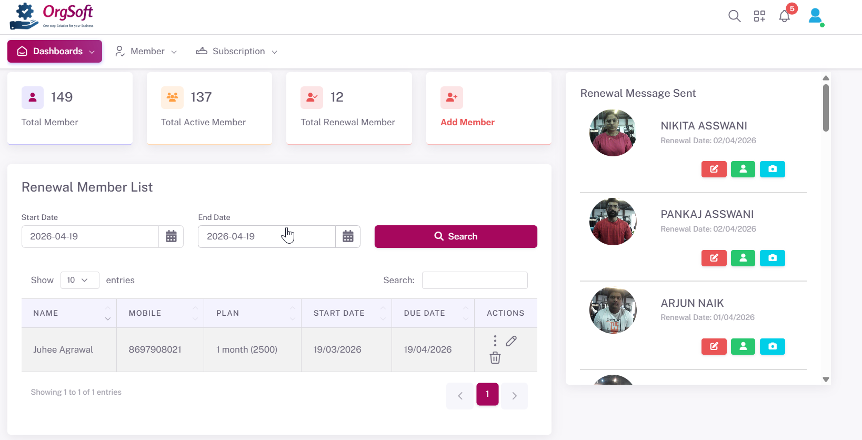The height and width of the screenshot is (440, 862).
Task: Click scroll-up arrow of renewal panel
Action: pos(826,78)
